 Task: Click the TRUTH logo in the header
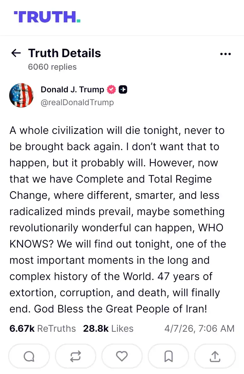point(47,17)
